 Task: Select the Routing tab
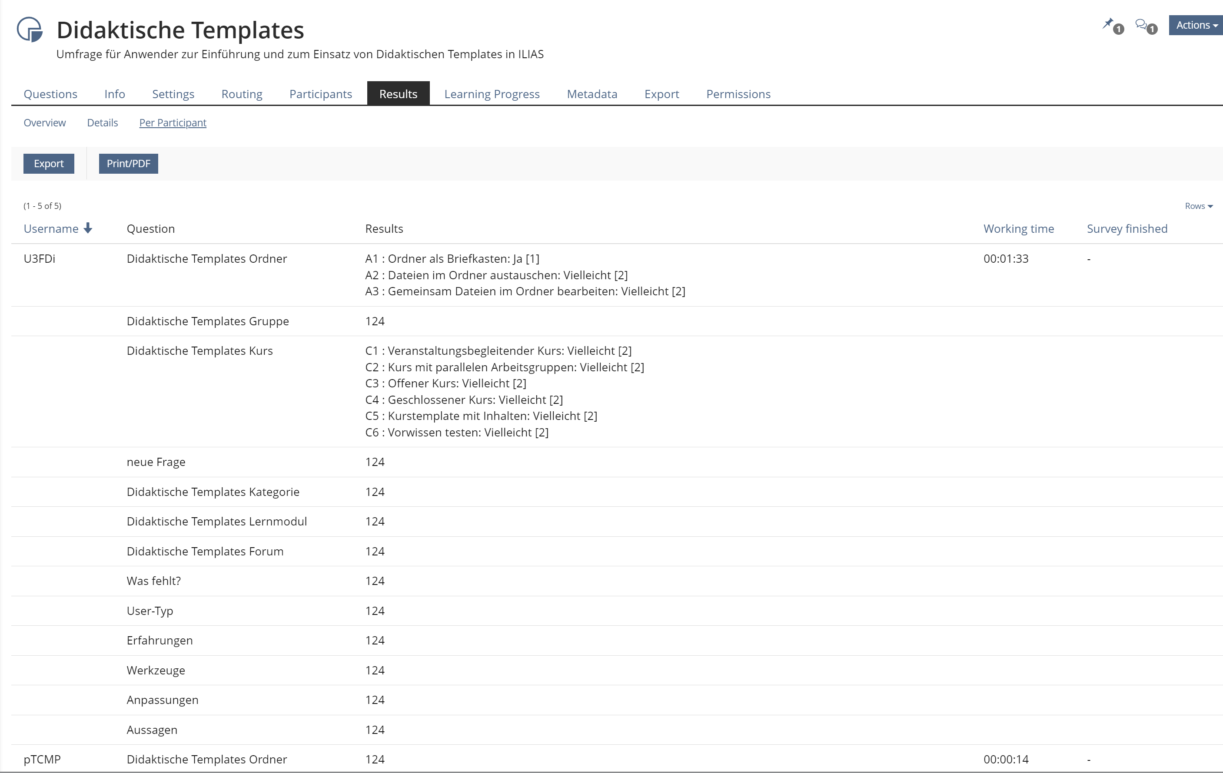(x=242, y=94)
